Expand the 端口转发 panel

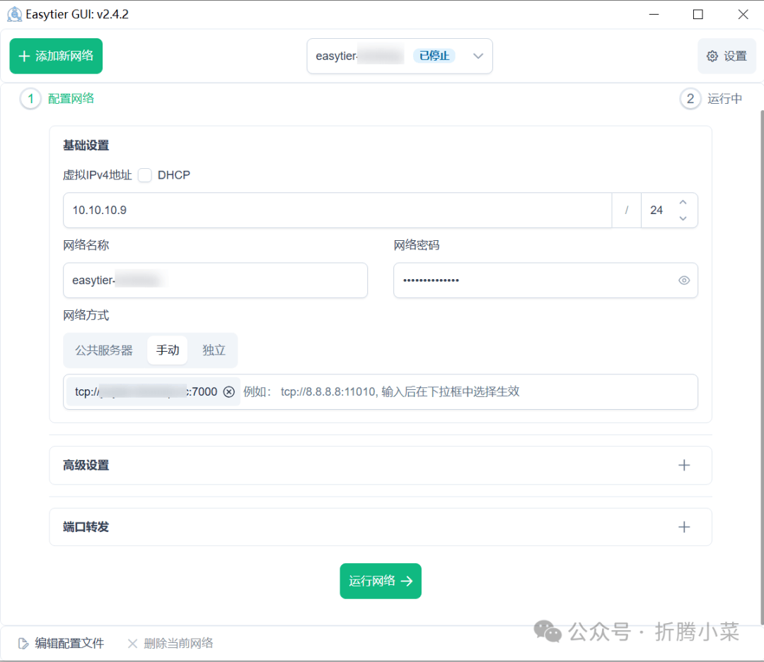coord(354,527)
